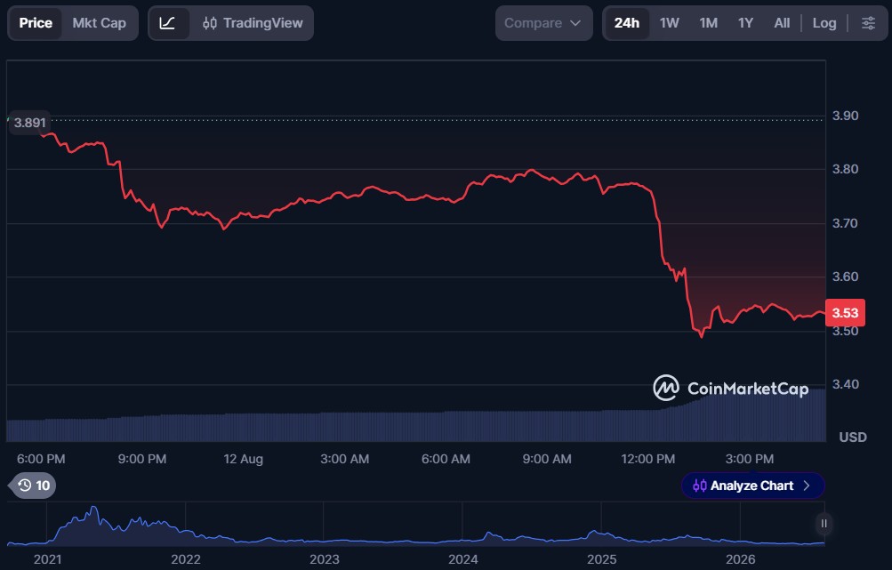
Task: Click the 3.53 current price label
Action: pyautogui.click(x=845, y=312)
